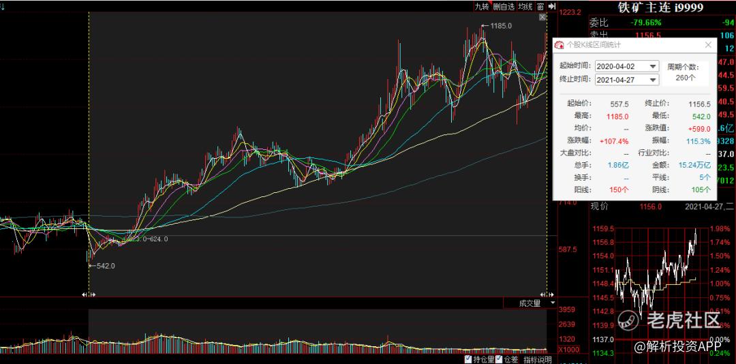Click the red logo icon in statistics dialog

tap(559, 45)
